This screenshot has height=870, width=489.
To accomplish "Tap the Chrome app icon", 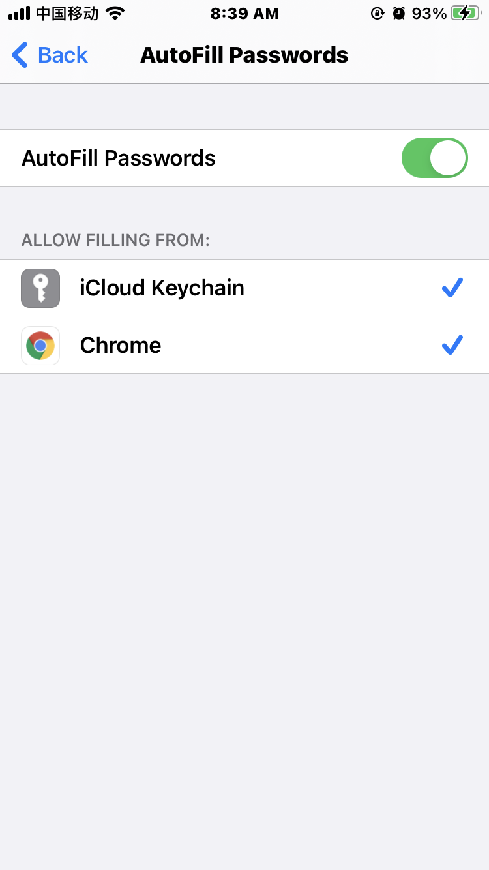I will click(x=40, y=345).
